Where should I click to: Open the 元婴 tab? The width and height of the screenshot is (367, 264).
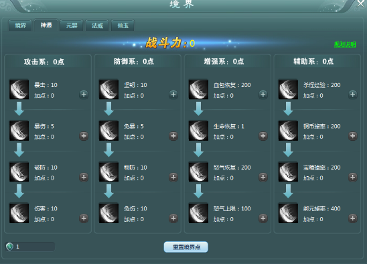pos(72,25)
